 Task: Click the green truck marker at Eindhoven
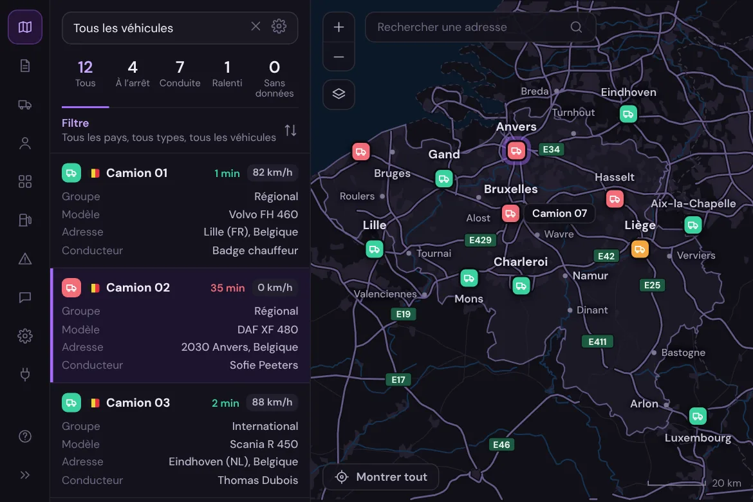(628, 114)
